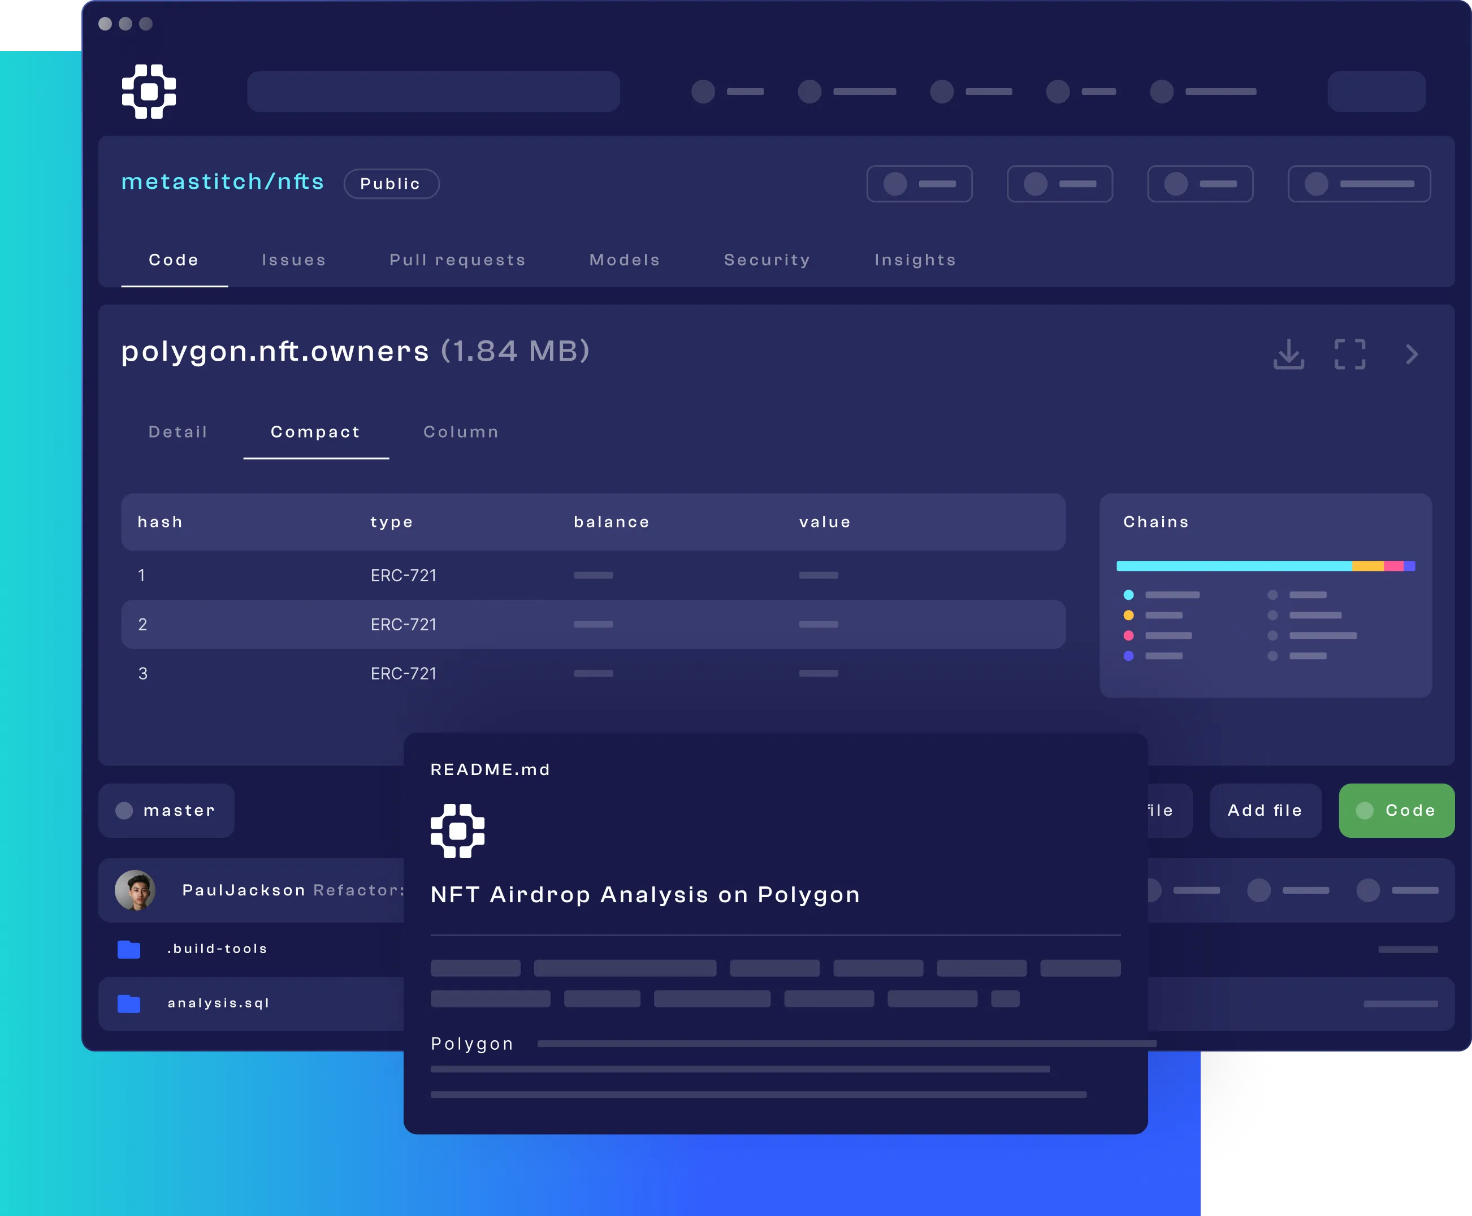The image size is (1472, 1216).
Task: Open the metastitch/nfts repository link
Action: click(223, 182)
